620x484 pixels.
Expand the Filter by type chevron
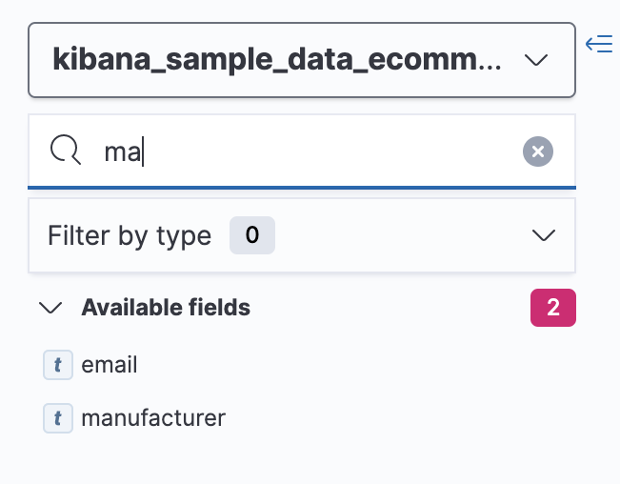point(544,235)
